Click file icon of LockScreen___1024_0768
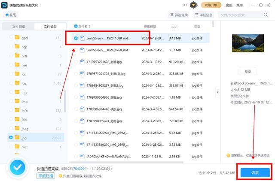 [82, 50]
